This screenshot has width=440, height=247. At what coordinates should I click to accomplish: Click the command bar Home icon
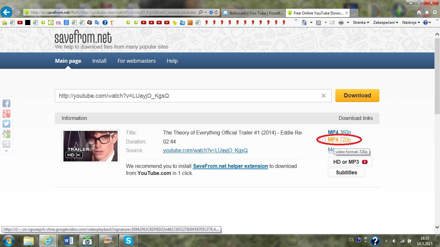(x=304, y=23)
